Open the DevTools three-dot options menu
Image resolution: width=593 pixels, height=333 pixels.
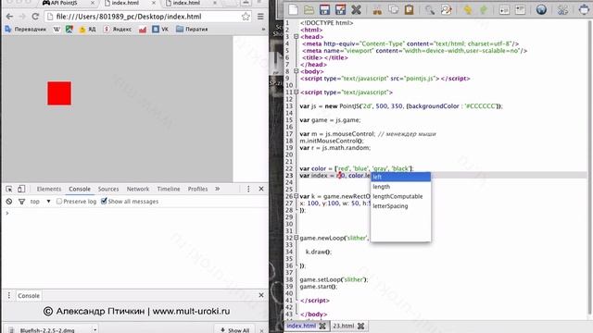pos(248,189)
